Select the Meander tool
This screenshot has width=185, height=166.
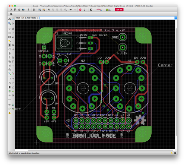[x=10, y=70]
